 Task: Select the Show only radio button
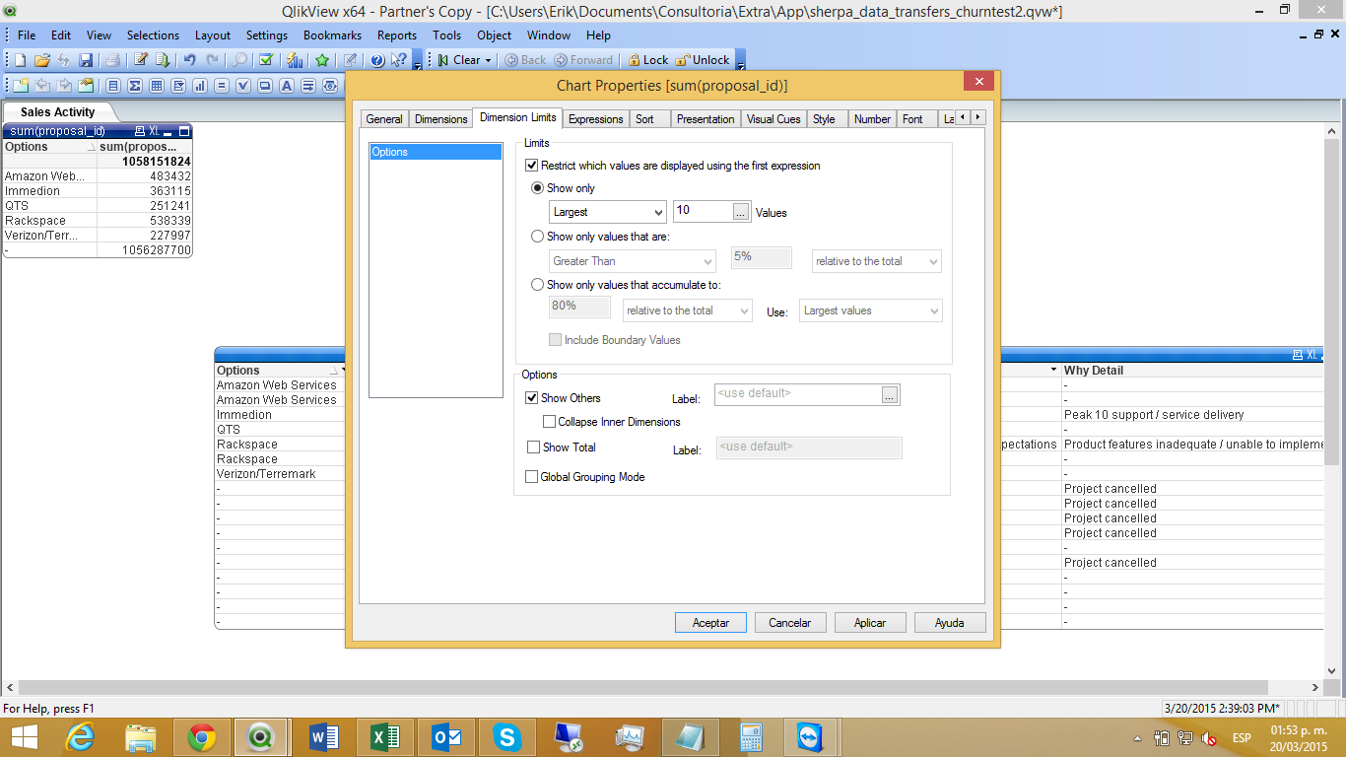tap(537, 188)
